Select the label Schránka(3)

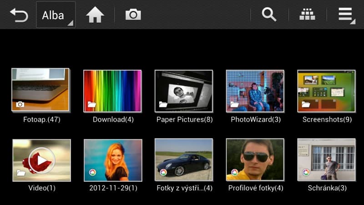pyautogui.click(x=327, y=188)
